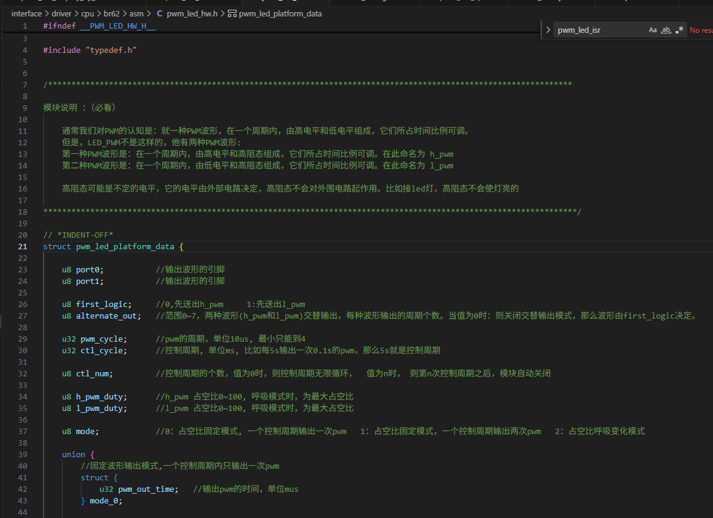Expand the replace field using the find widget chevron
713x518 pixels.
point(548,30)
